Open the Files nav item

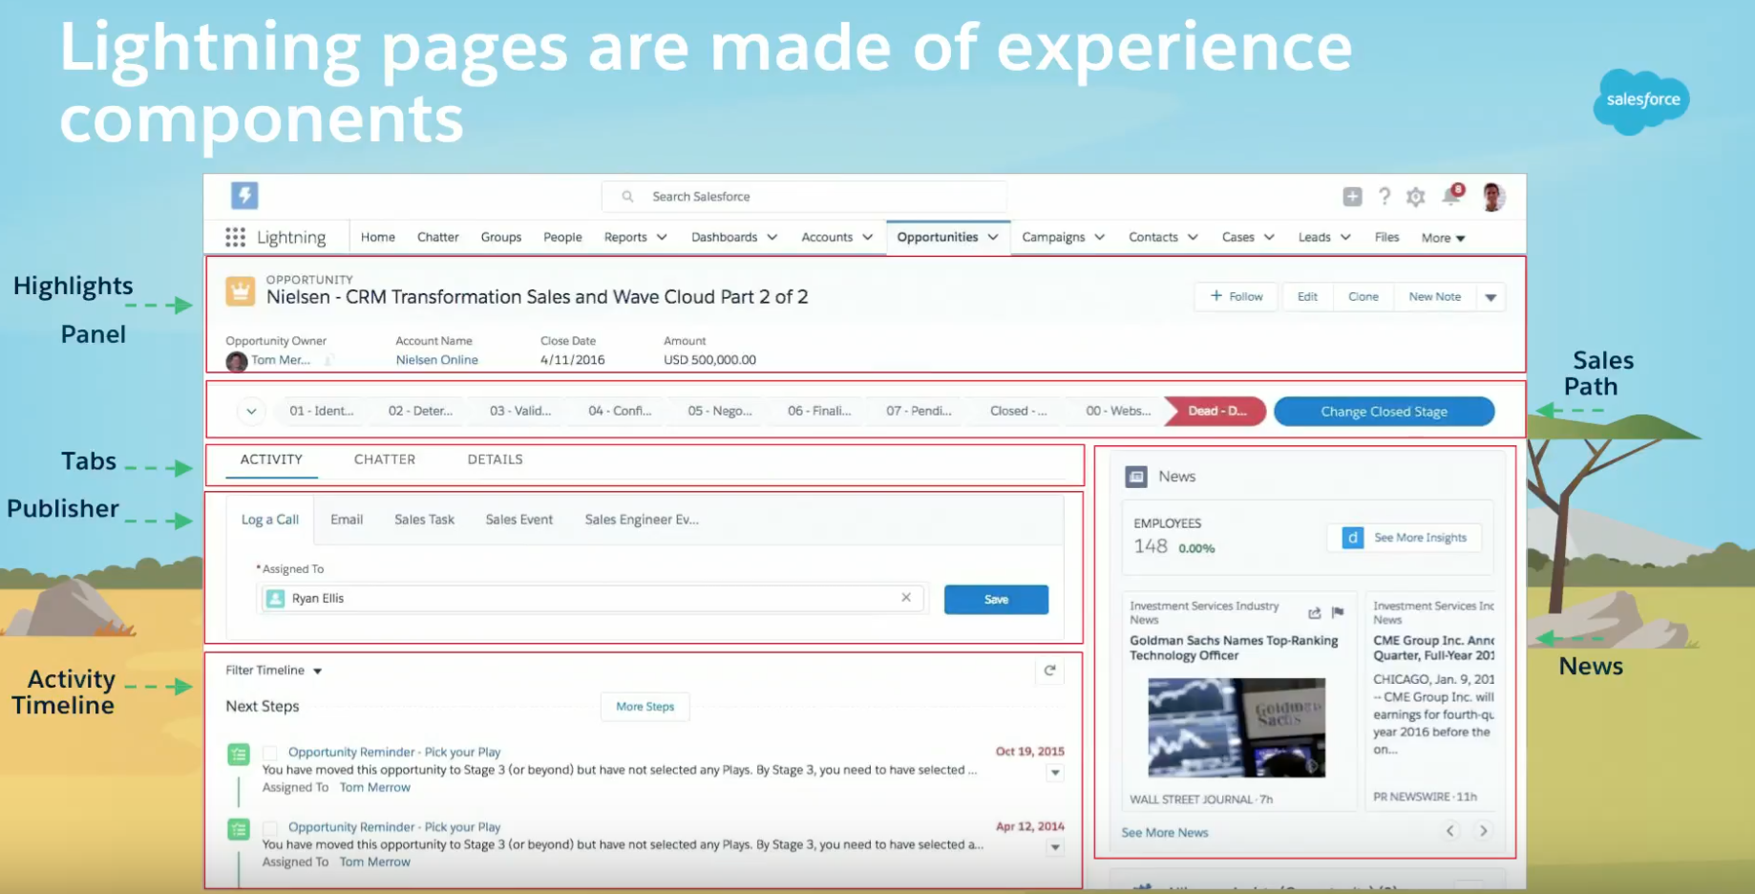coord(1386,237)
